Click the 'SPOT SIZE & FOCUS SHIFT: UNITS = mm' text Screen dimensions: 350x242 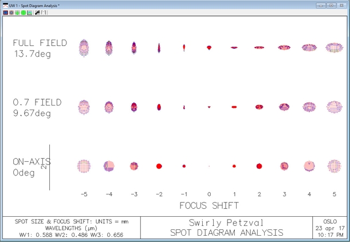(x=72, y=222)
